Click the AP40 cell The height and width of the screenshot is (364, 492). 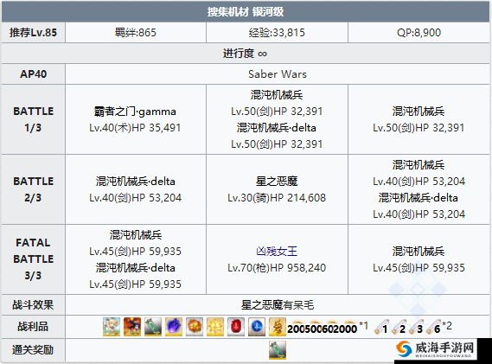(33, 74)
